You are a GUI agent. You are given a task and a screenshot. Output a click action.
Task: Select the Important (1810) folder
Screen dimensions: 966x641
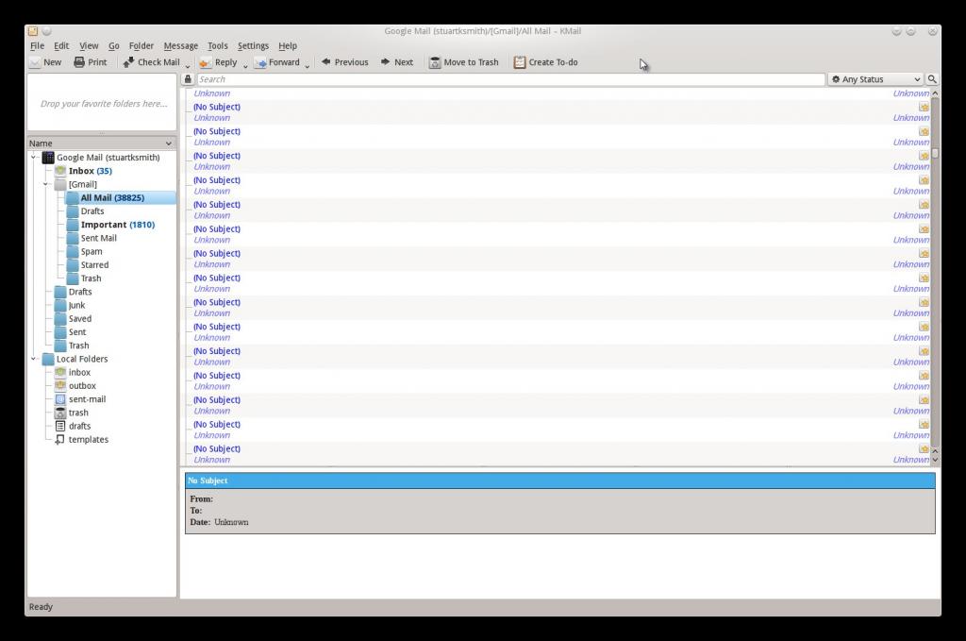pyautogui.click(x=117, y=225)
